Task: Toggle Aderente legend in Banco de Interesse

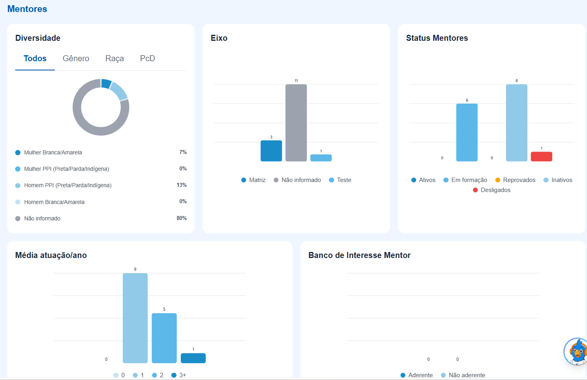Action: pyautogui.click(x=417, y=375)
